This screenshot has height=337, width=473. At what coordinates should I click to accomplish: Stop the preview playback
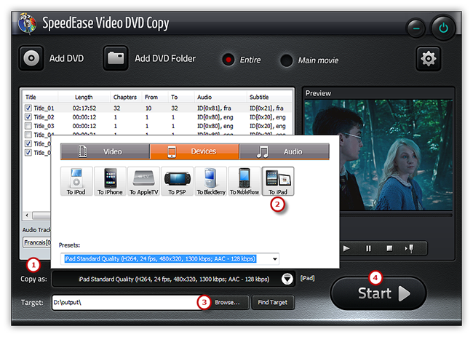tap(389, 248)
